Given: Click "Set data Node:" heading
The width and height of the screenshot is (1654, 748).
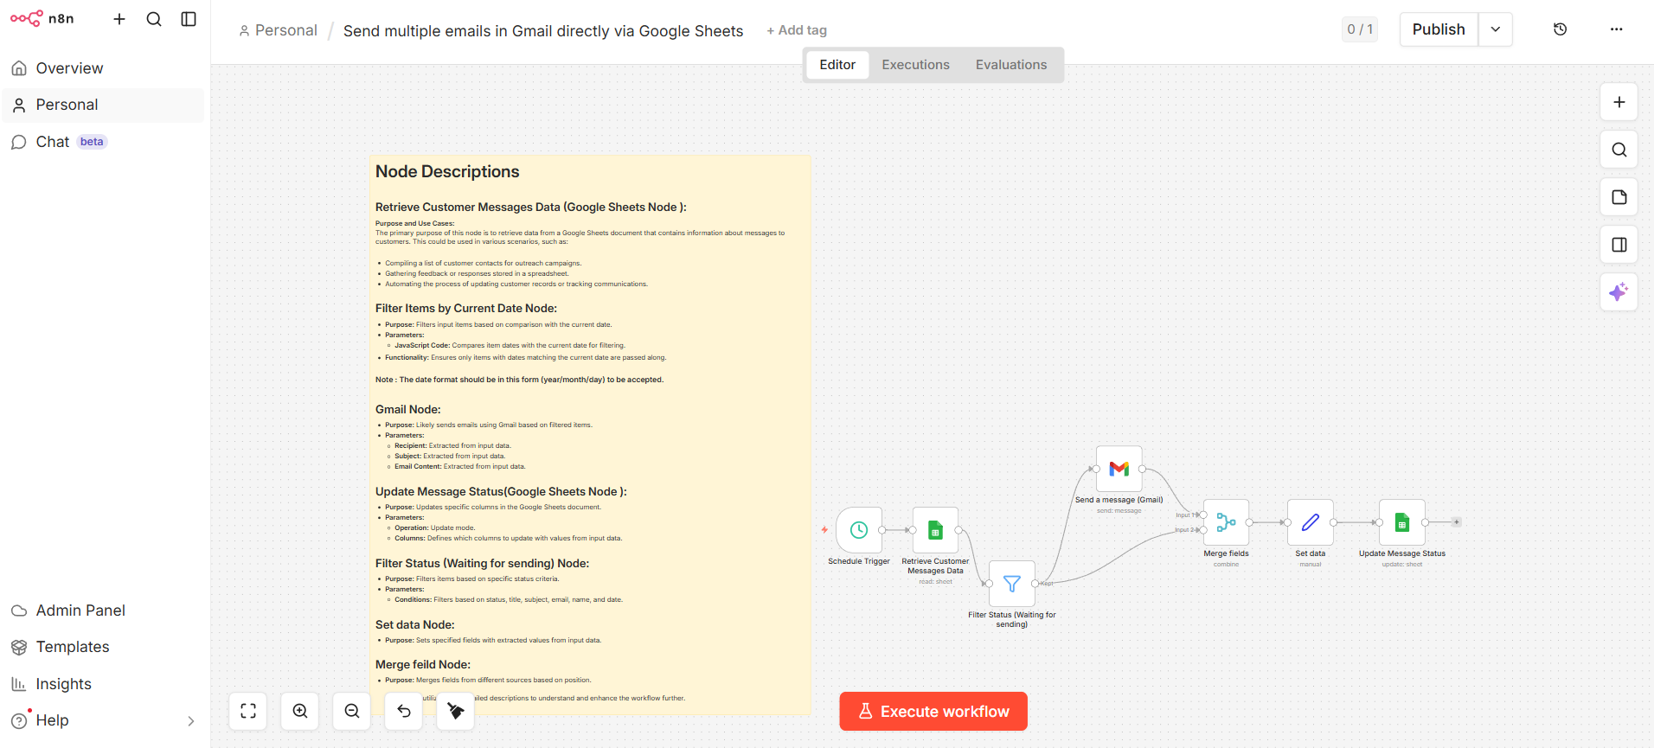Looking at the screenshot, I should click(x=415, y=624).
